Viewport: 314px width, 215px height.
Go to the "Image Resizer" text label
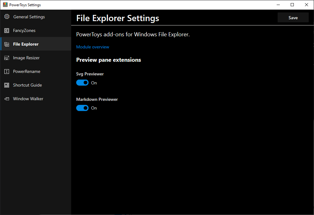(26, 58)
